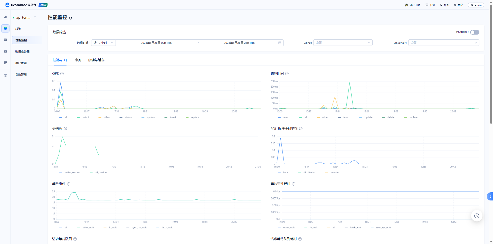
Task: Open the 近 12 小时 time range dropdown
Action: (x=103, y=43)
